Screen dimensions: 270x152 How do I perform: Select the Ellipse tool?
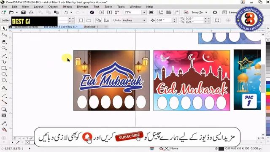4,74
